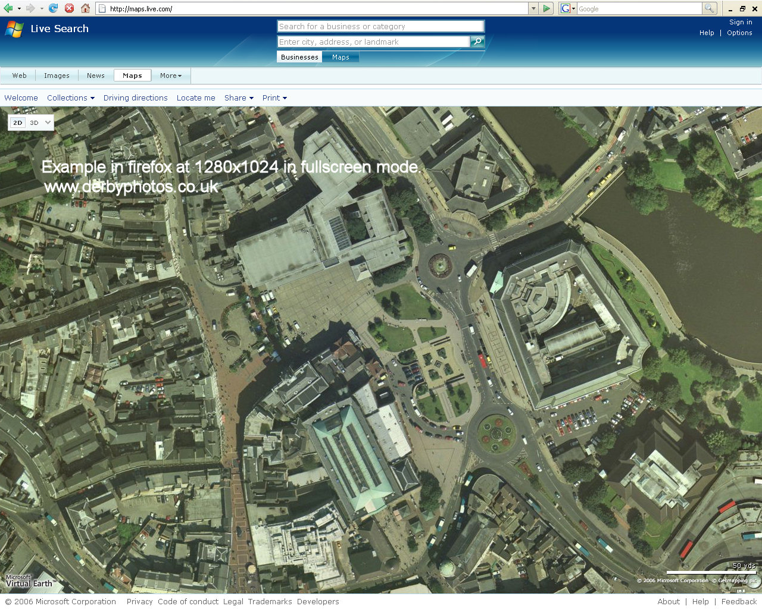This screenshot has height=609, width=762.
Task: Switch the map view to 3D
Action: click(34, 123)
